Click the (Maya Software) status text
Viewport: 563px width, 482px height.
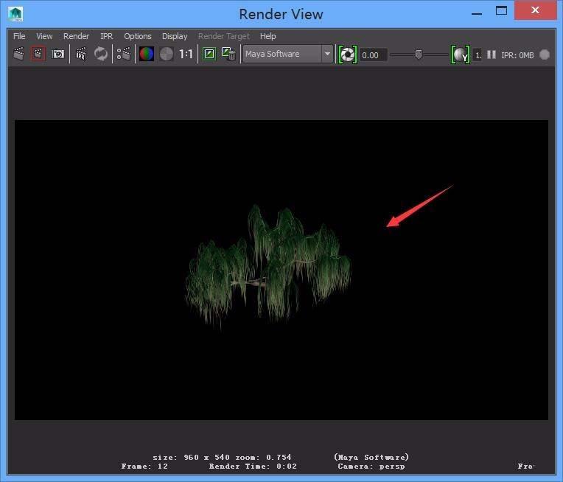click(x=371, y=457)
